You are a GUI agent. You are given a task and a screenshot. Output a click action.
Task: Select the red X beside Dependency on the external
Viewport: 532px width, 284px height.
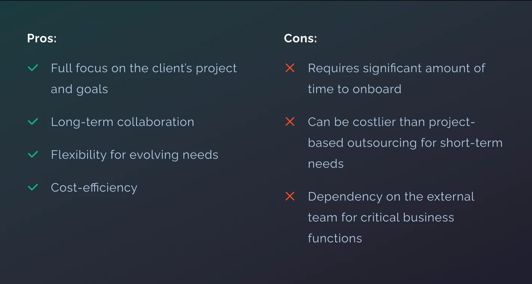click(290, 196)
